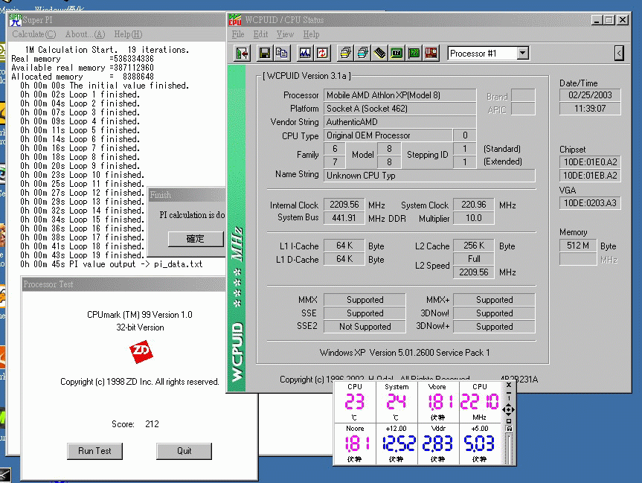Click the WCPUID title bar CPU icon
The width and height of the screenshot is (642, 483).
coord(235,19)
